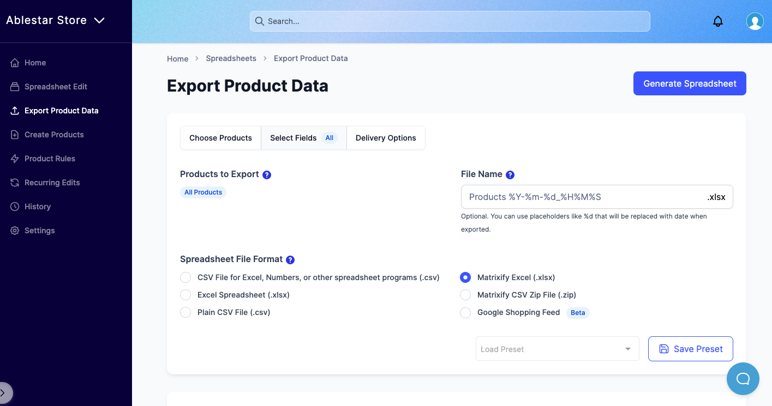Click the Spreadsheets breadcrumb link
The image size is (772, 406).
click(x=231, y=58)
